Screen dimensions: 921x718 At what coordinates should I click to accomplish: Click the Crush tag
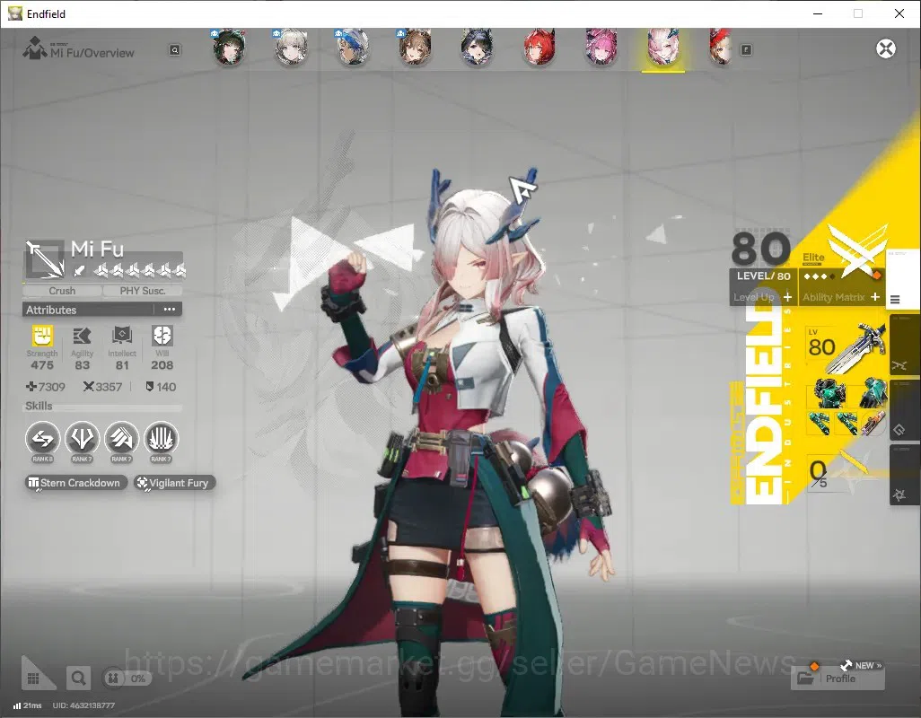(x=62, y=291)
